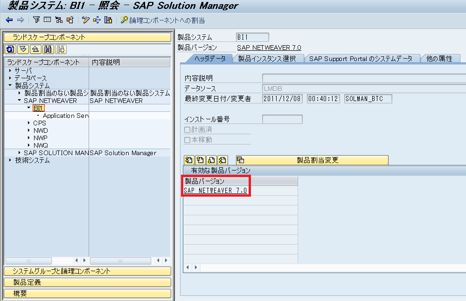Toggle the 計画済 checkbox

pos(187,130)
